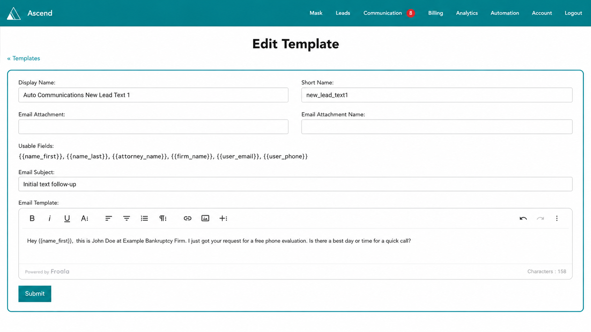Click the red notification badge 8

coord(410,13)
